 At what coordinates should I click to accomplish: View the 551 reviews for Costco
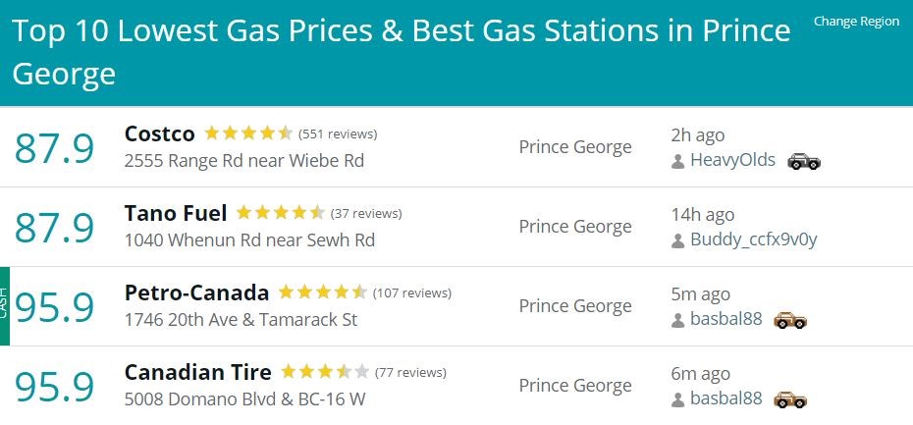pyautogui.click(x=338, y=134)
